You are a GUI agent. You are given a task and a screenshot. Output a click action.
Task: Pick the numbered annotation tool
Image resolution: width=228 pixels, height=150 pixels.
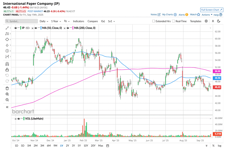point(7,51)
